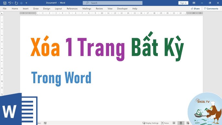Viewport: 222px width, 125px height.
Task: Switch to the Home tab
Action: click(x=15, y=8)
